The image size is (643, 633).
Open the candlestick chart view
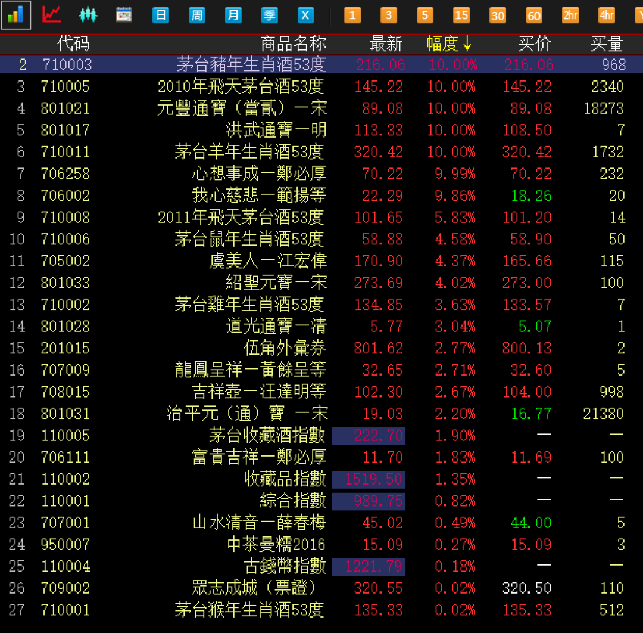coord(88,15)
